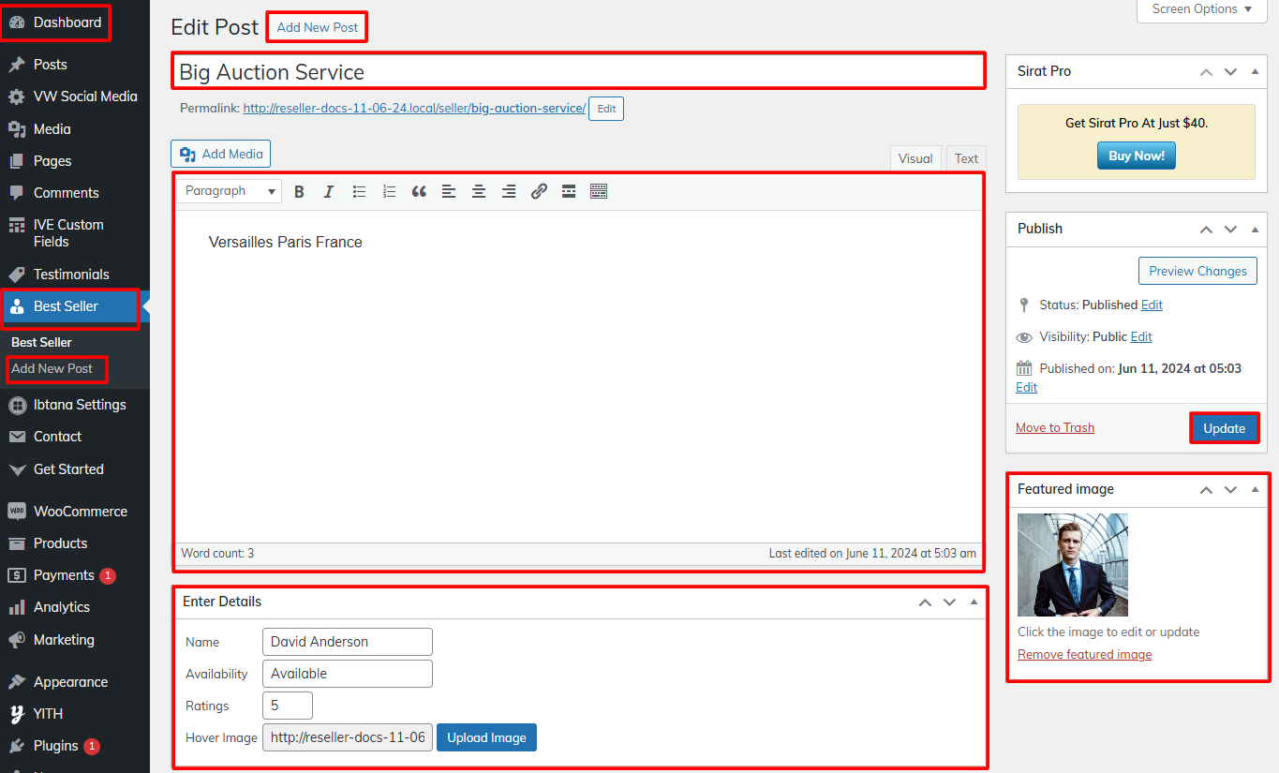Collapse the Enter Details panel
The image size is (1279, 773).
(x=974, y=602)
